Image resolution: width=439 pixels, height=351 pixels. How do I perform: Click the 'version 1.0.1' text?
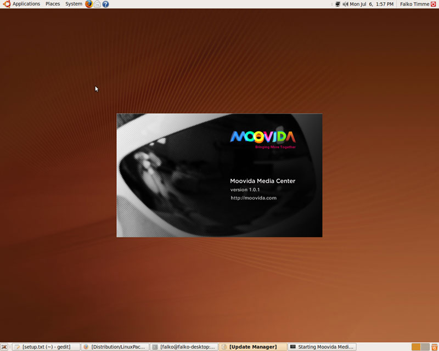(x=245, y=190)
